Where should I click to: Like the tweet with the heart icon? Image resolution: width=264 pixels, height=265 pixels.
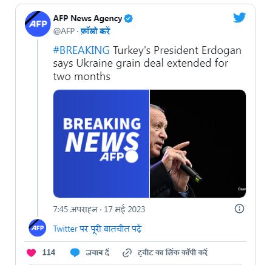(31, 253)
